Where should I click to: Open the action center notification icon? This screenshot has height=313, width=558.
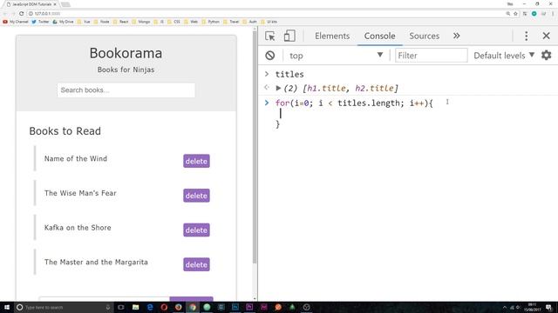[549, 307]
